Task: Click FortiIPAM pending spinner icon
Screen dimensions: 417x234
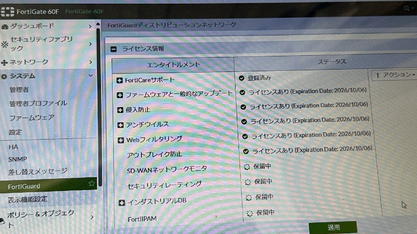Action: click(250, 213)
